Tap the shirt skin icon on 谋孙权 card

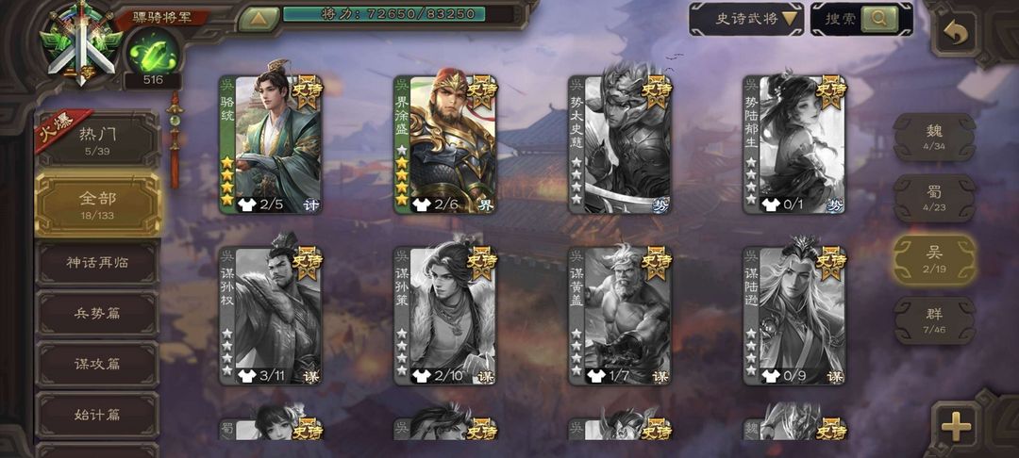pyautogui.click(x=245, y=376)
